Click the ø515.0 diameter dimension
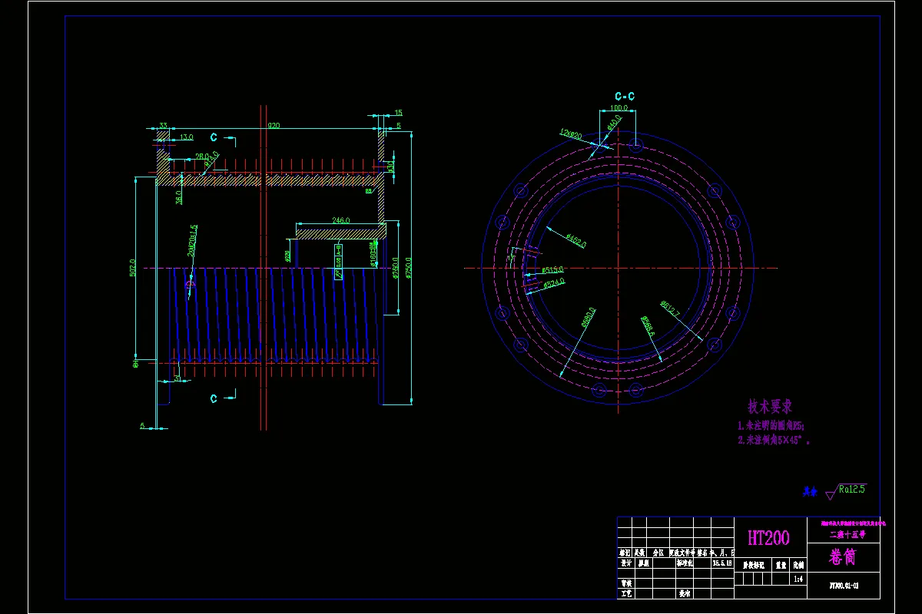Screen dimensions: 922x614 click(x=552, y=269)
